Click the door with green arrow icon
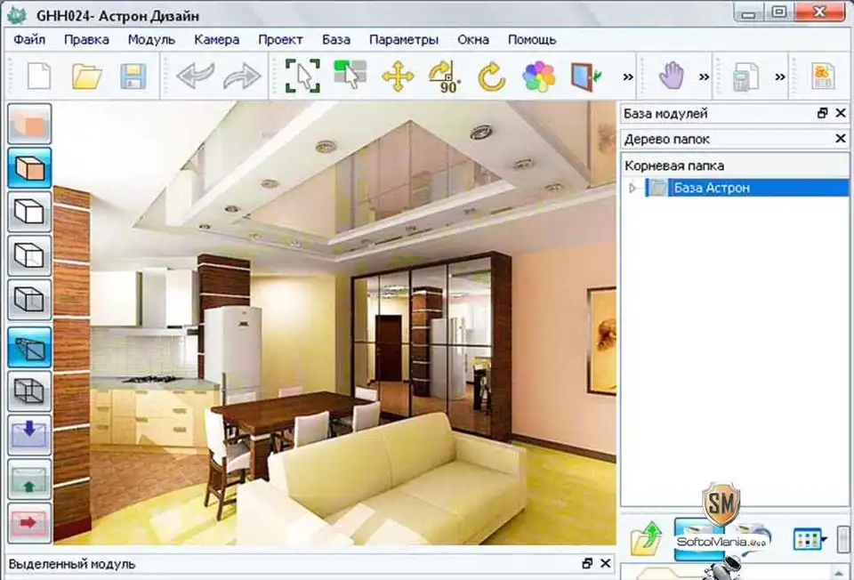 coord(586,77)
